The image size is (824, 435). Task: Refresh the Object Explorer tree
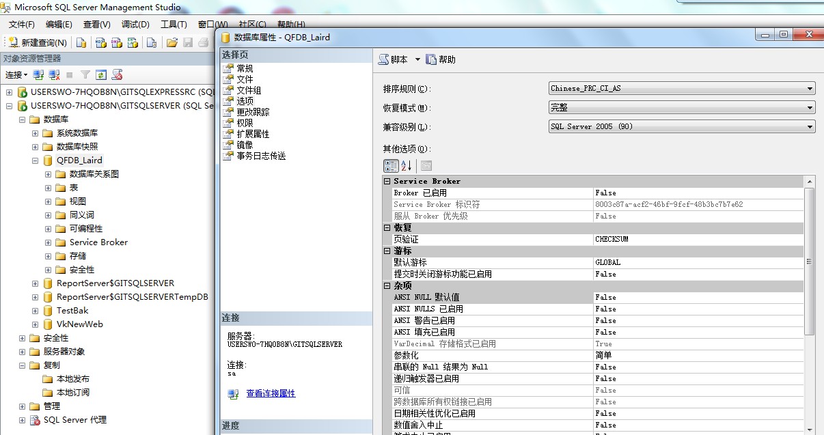point(101,74)
